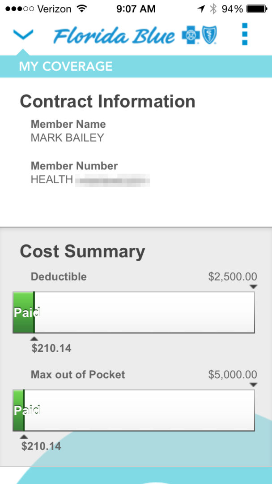This screenshot has height=484, width=272.
Task: Tap the Deductible progress bar
Action: tap(134, 312)
